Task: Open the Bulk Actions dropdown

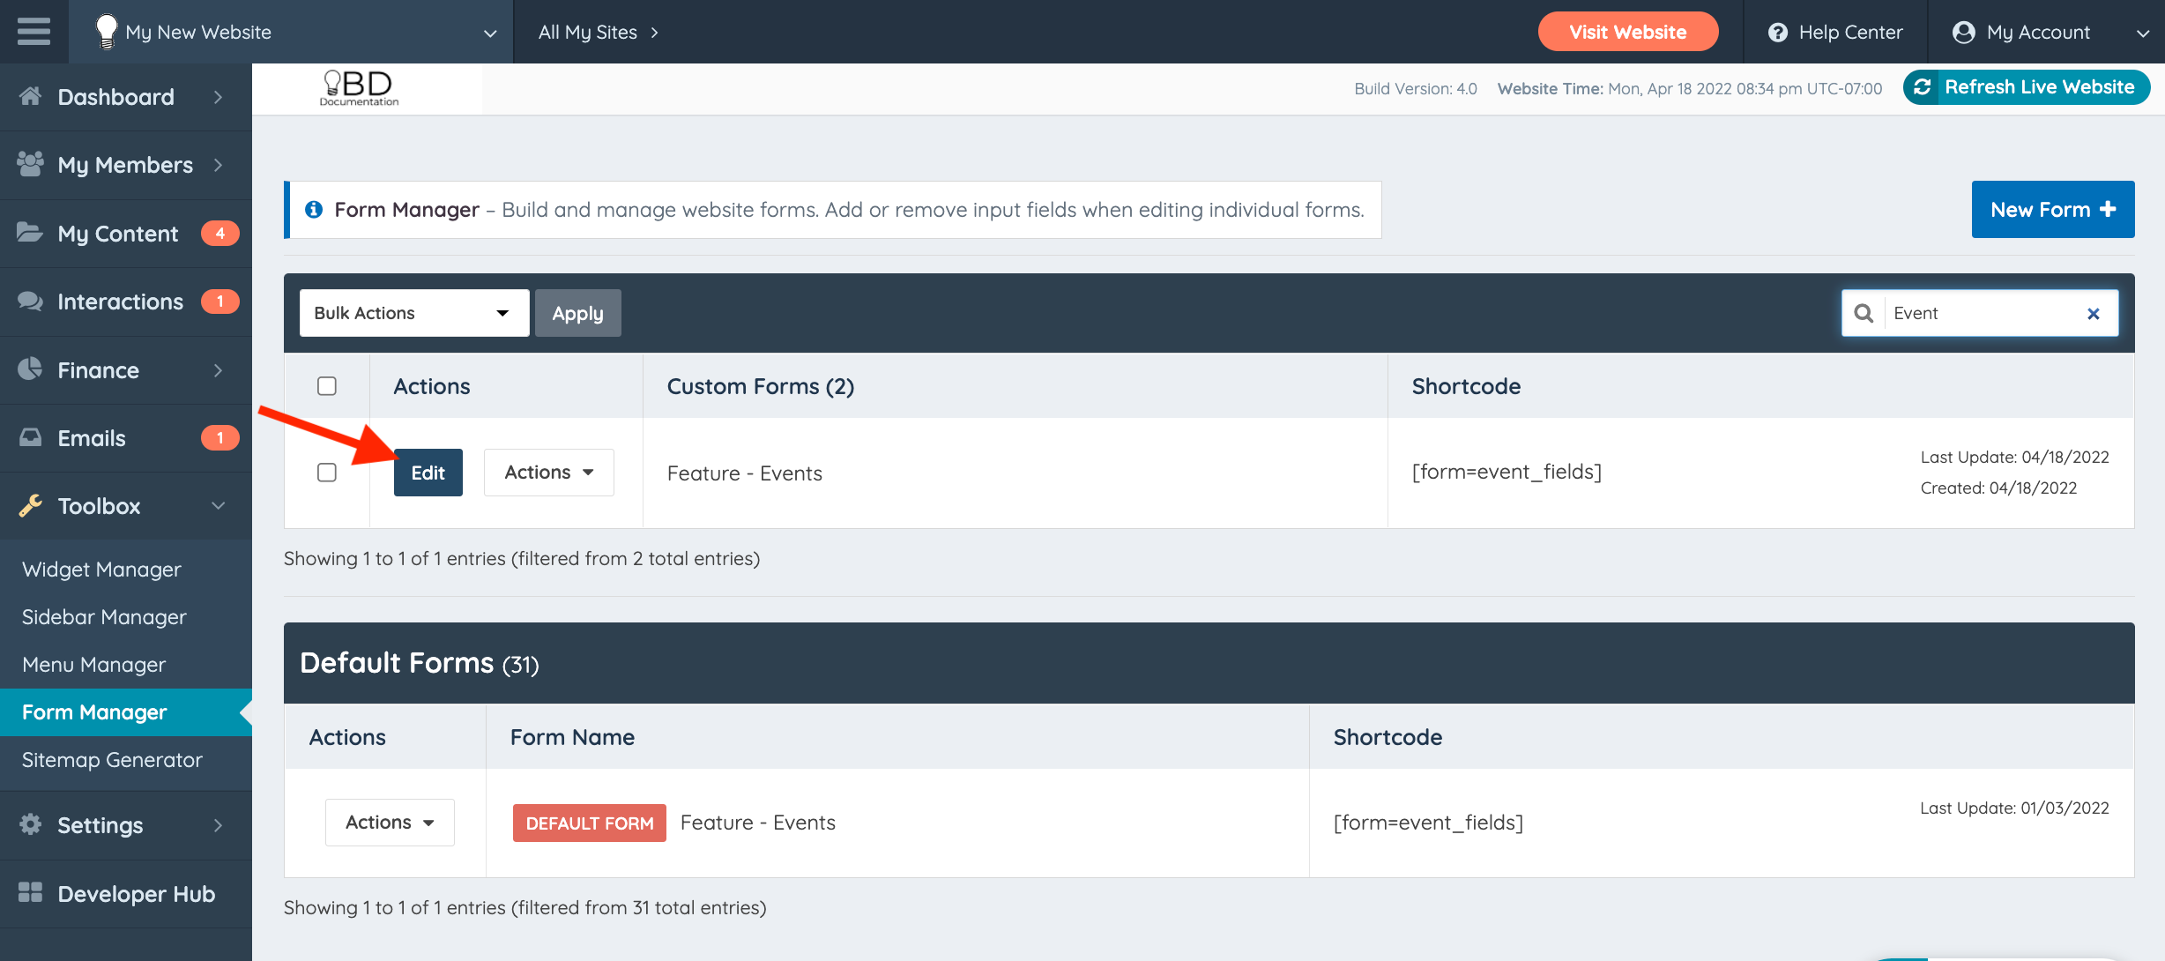Action: pyautogui.click(x=413, y=313)
